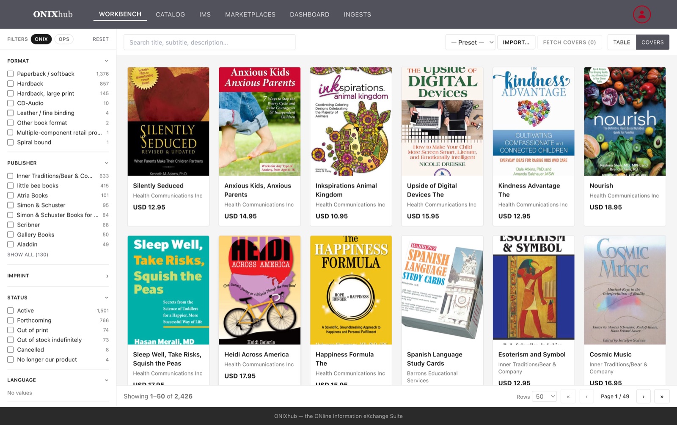Check the Out of print filter
Viewport: 677px width, 425px height.
pos(11,330)
